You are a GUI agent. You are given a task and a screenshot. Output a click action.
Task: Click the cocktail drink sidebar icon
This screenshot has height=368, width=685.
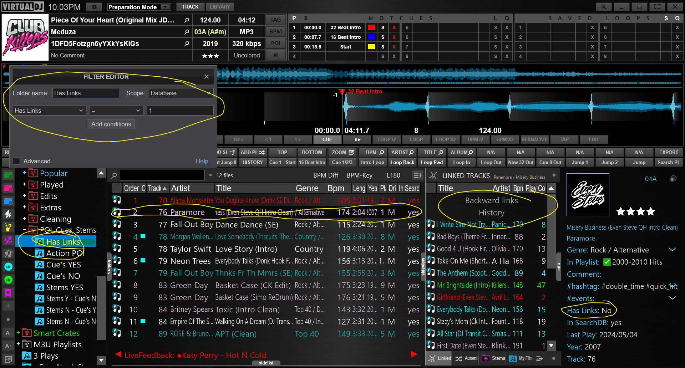[x=8, y=227]
